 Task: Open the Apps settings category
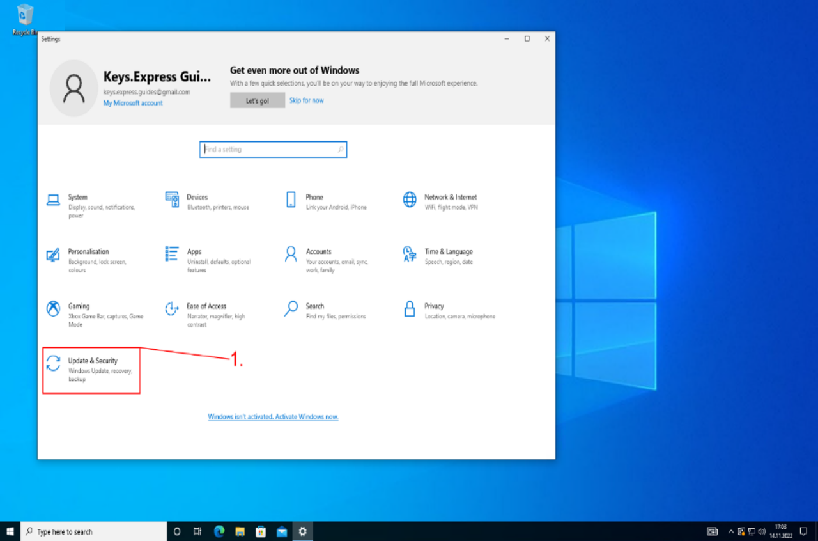point(194,252)
